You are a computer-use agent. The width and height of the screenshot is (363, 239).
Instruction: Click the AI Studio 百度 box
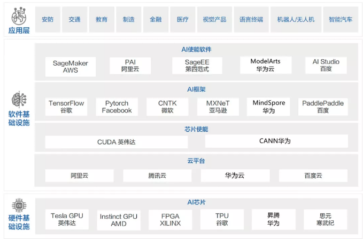(326, 65)
